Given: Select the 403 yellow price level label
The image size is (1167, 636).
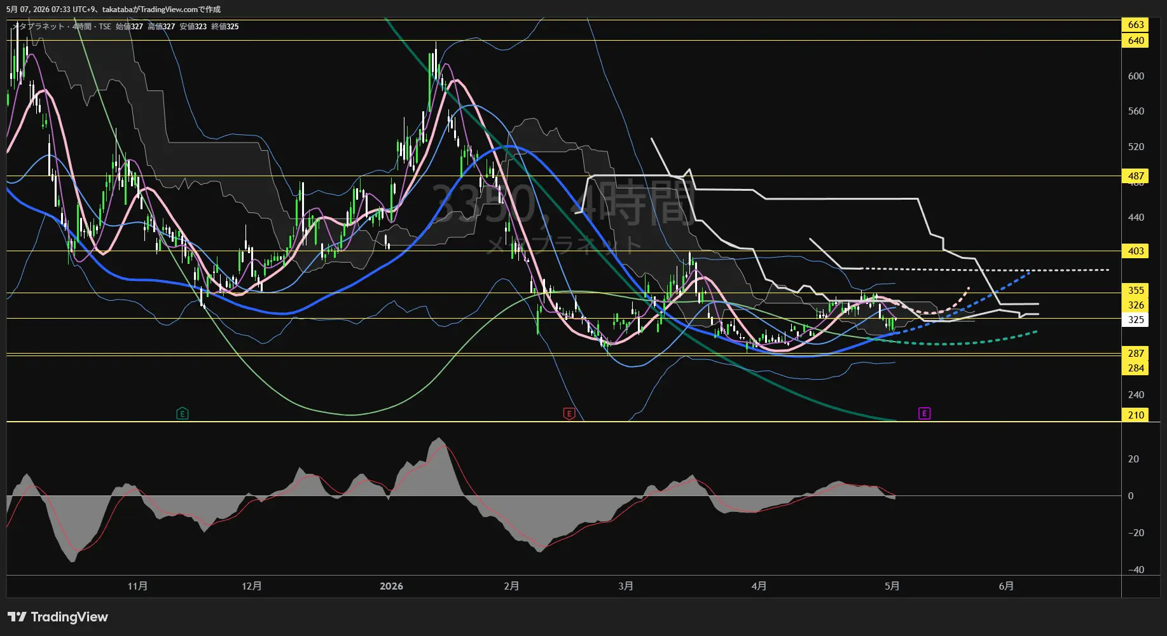Looking at the screenshot, I should pyautogui.click(x=1135, y=251).
